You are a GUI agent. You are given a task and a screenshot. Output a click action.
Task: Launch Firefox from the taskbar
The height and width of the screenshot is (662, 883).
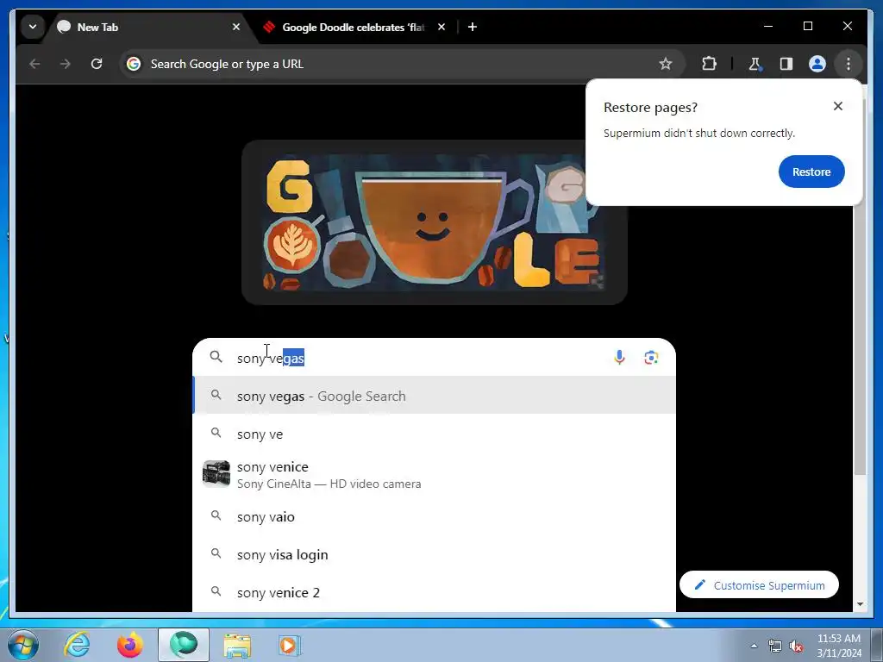tap(129, 645)
